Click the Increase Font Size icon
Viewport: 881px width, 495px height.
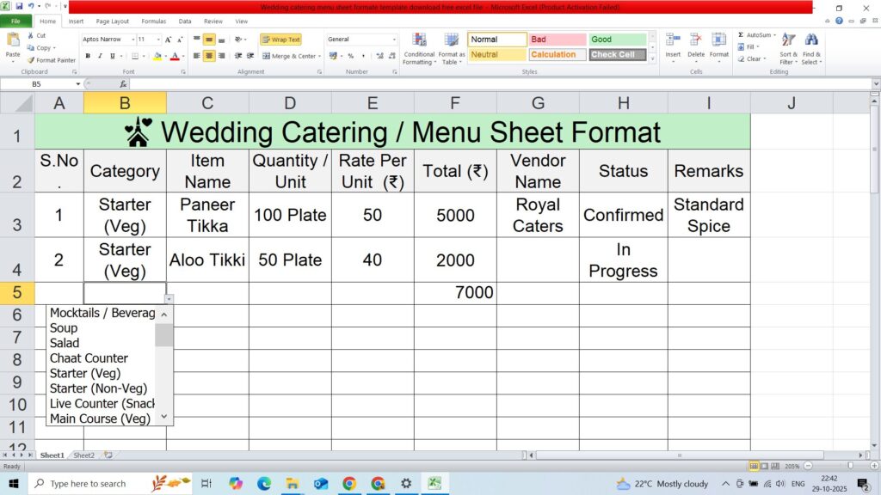(169, 40)
